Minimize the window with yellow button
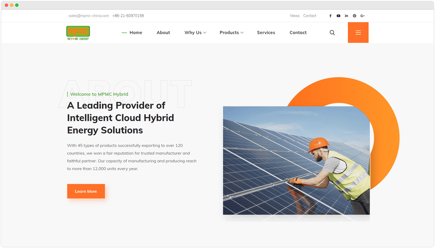The width and height of the screenshot is (435, 248). pyautogui.click(x=12, y=5)
